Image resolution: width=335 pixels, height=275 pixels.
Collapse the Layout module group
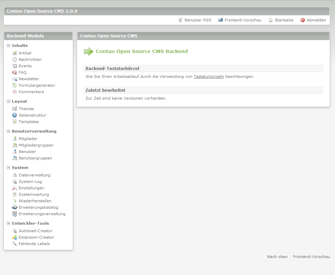pyautogui.click(x=9, y=101)
